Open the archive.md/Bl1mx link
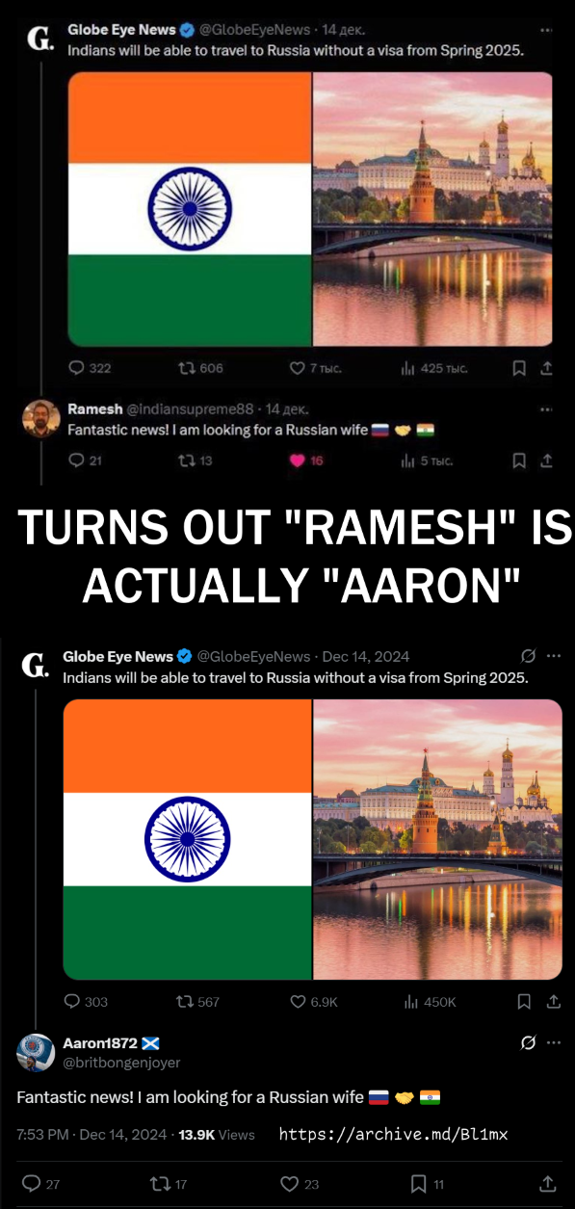Viewport: 575px width, 1209px height. click(x=393, y=1134)
